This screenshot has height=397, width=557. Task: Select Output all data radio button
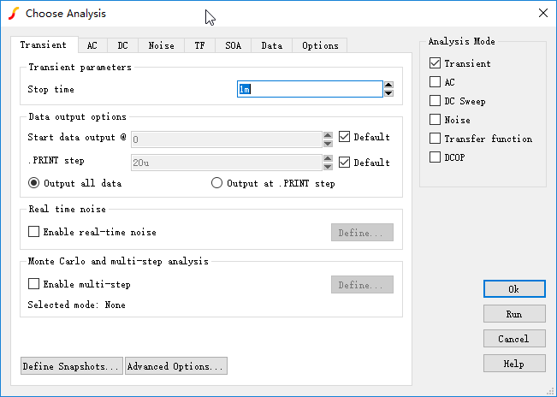click(33, 183)
